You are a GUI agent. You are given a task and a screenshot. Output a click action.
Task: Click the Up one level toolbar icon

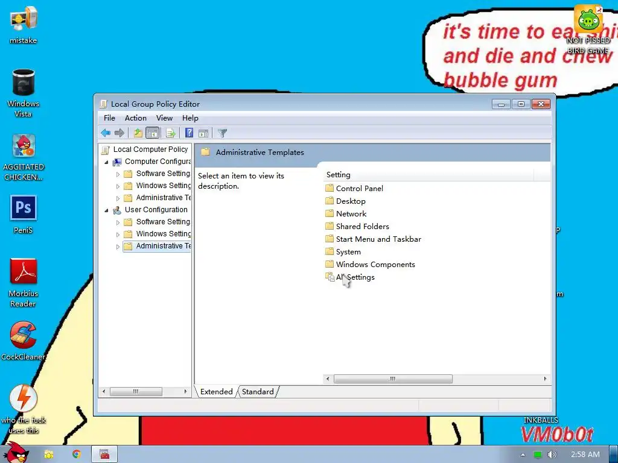tap(138, 133)
